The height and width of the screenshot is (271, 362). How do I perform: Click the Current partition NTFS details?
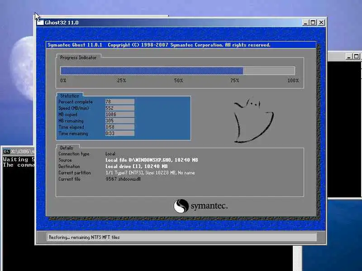(x=150, y=173)
